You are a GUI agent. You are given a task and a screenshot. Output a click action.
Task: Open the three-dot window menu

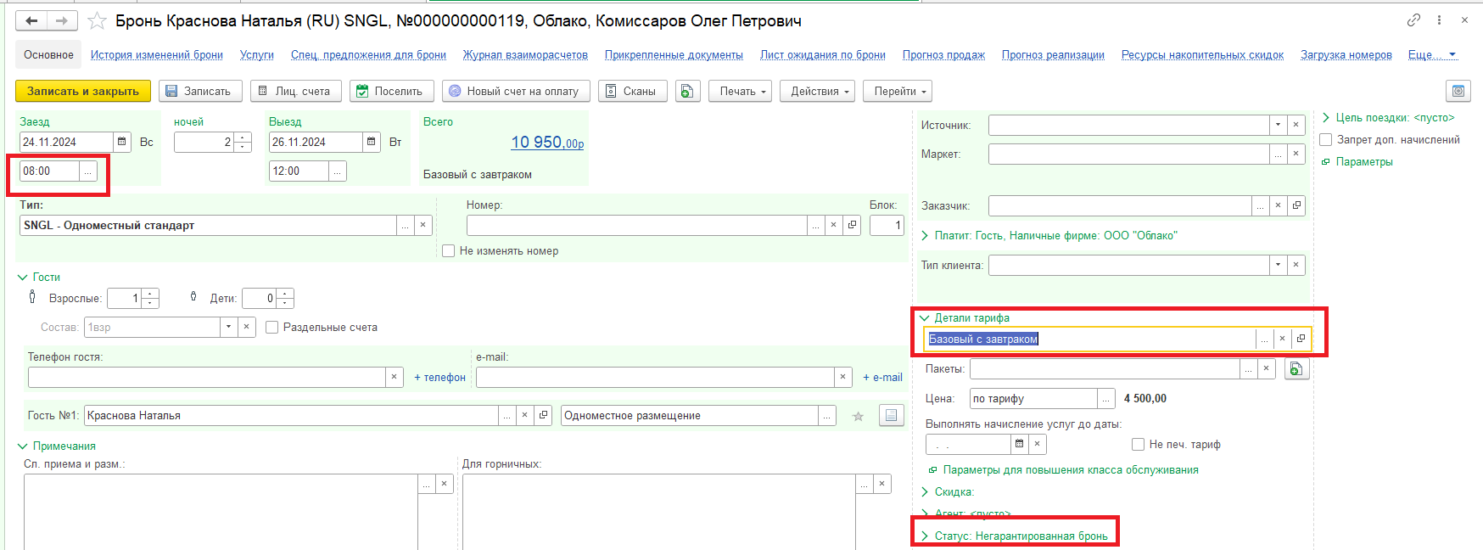[x=1439, y=20]
